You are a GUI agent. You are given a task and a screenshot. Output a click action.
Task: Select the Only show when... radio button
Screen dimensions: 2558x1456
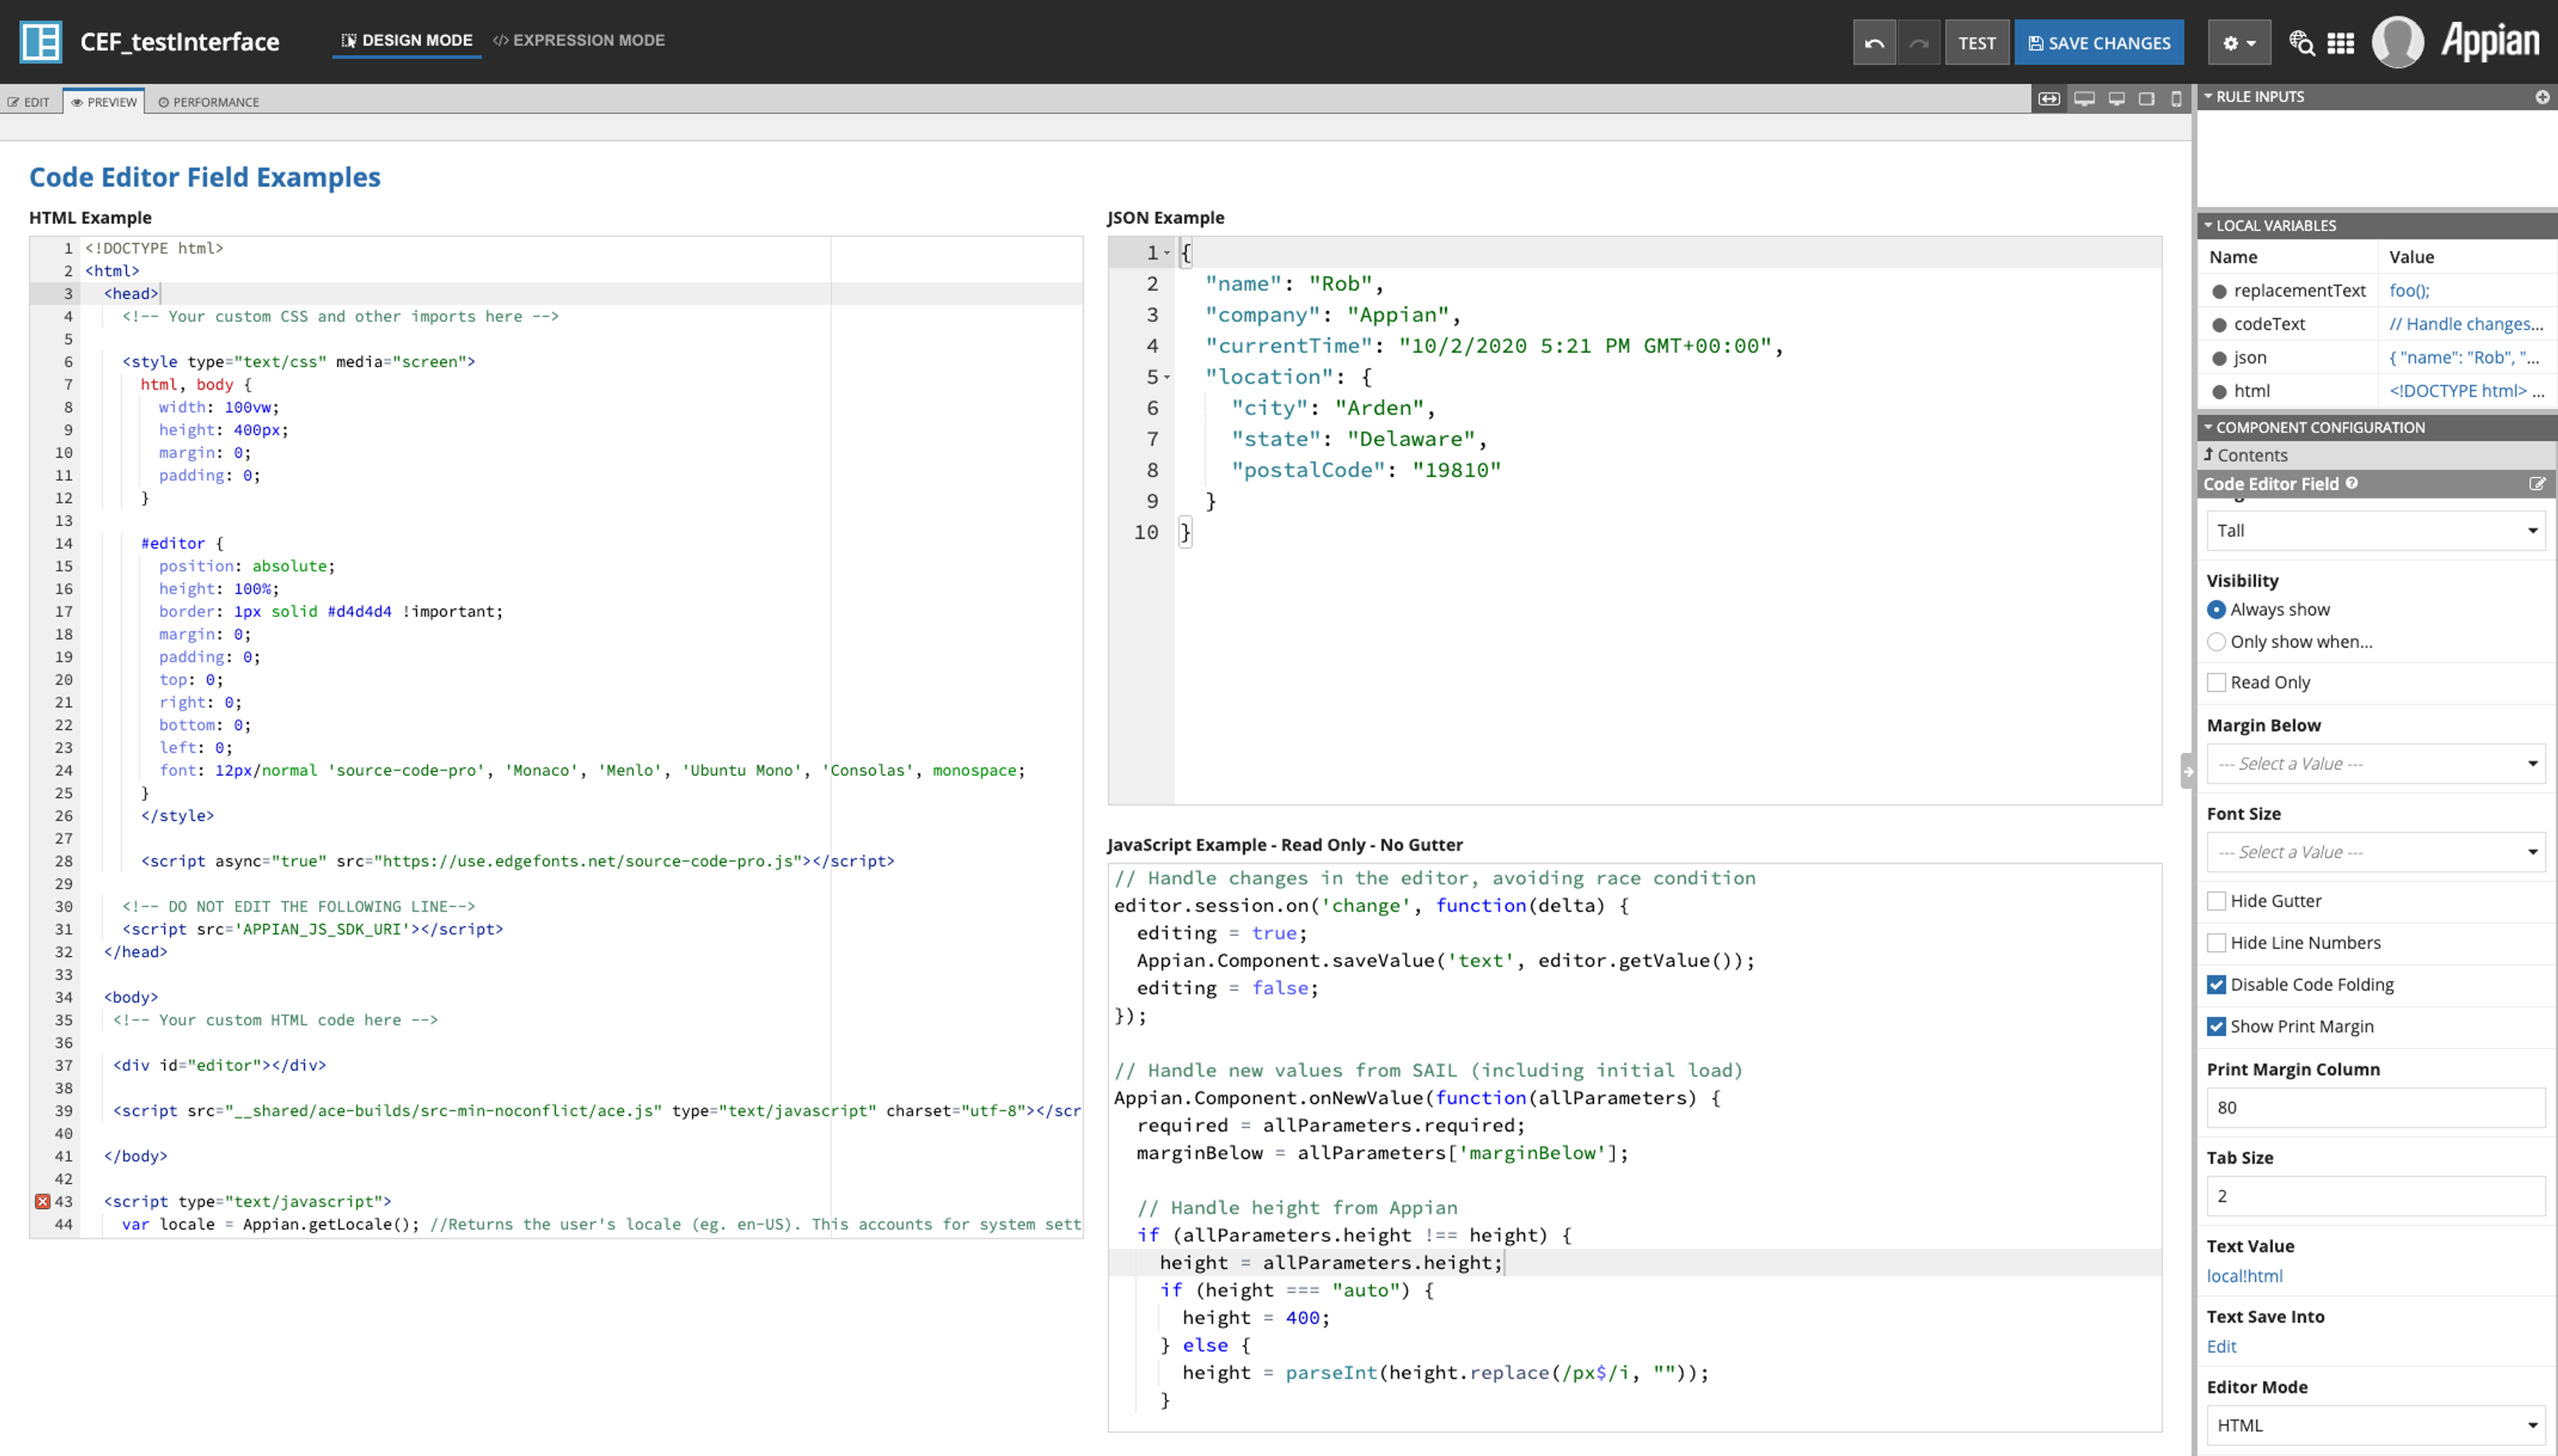point(2216,642)
